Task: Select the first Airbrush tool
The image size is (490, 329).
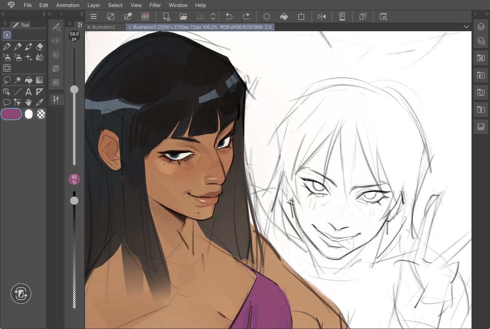Action: [x=7, y=57]
